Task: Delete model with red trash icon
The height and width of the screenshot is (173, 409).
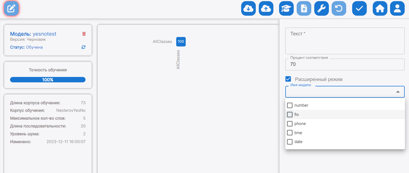Action: pos(84,34)
